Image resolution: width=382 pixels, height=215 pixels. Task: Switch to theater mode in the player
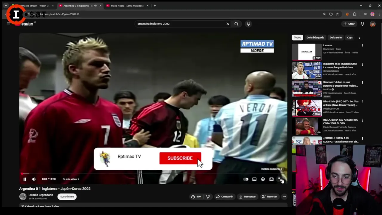[x=272, y=179]
